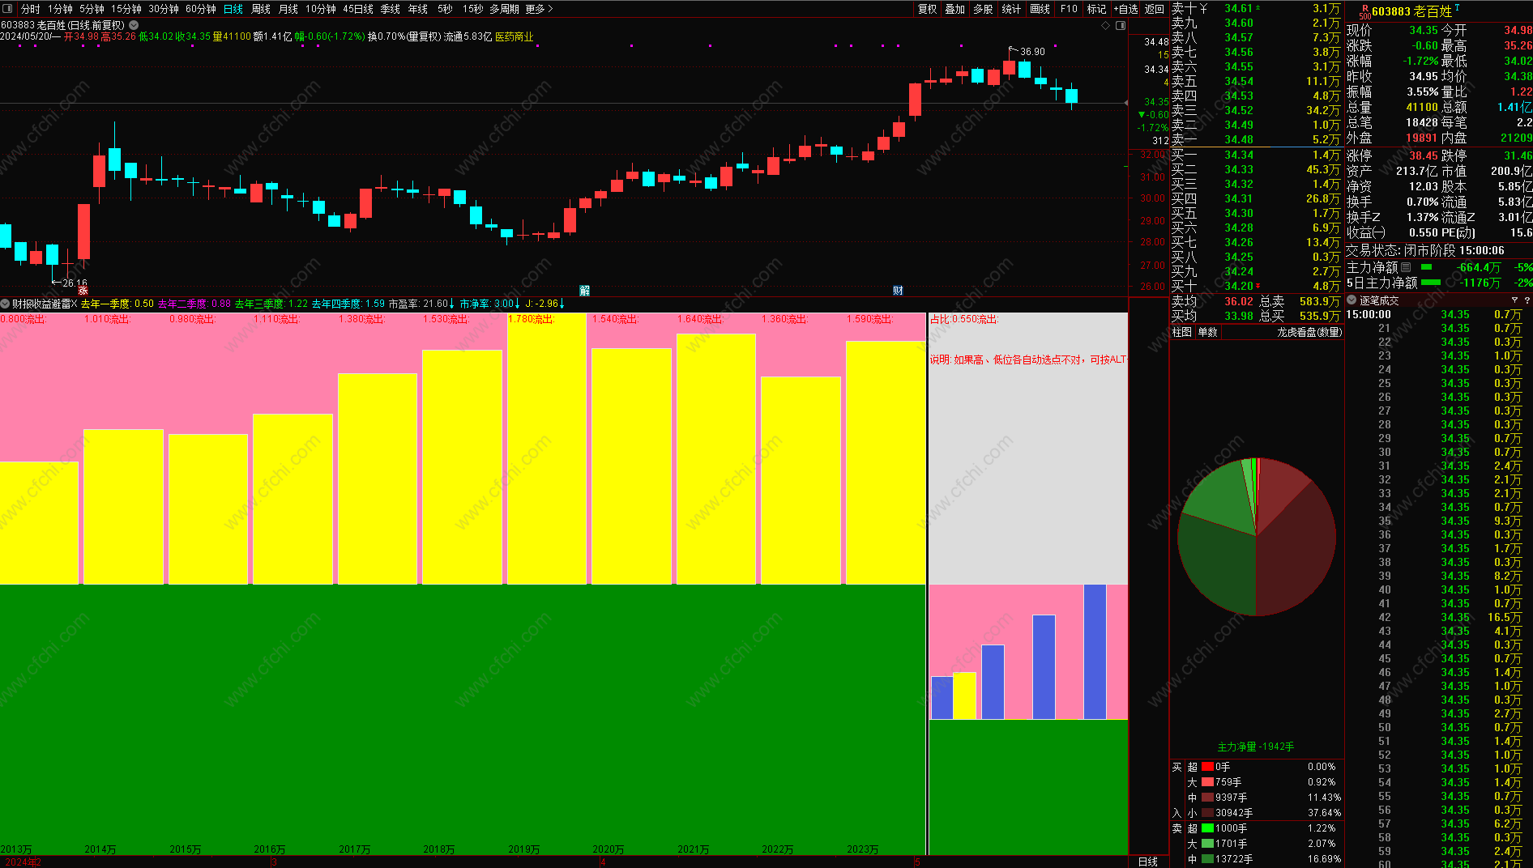Open the 统计 statistics tool
Image resolution: width=1533 pixels, height=868 pixels.
point(1012,9)
